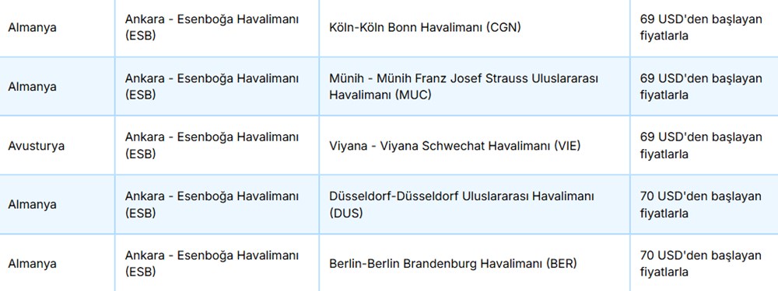Select the 70 USD price for Berlin
This screenshot has height=291, width=778.
coord(701,264)
